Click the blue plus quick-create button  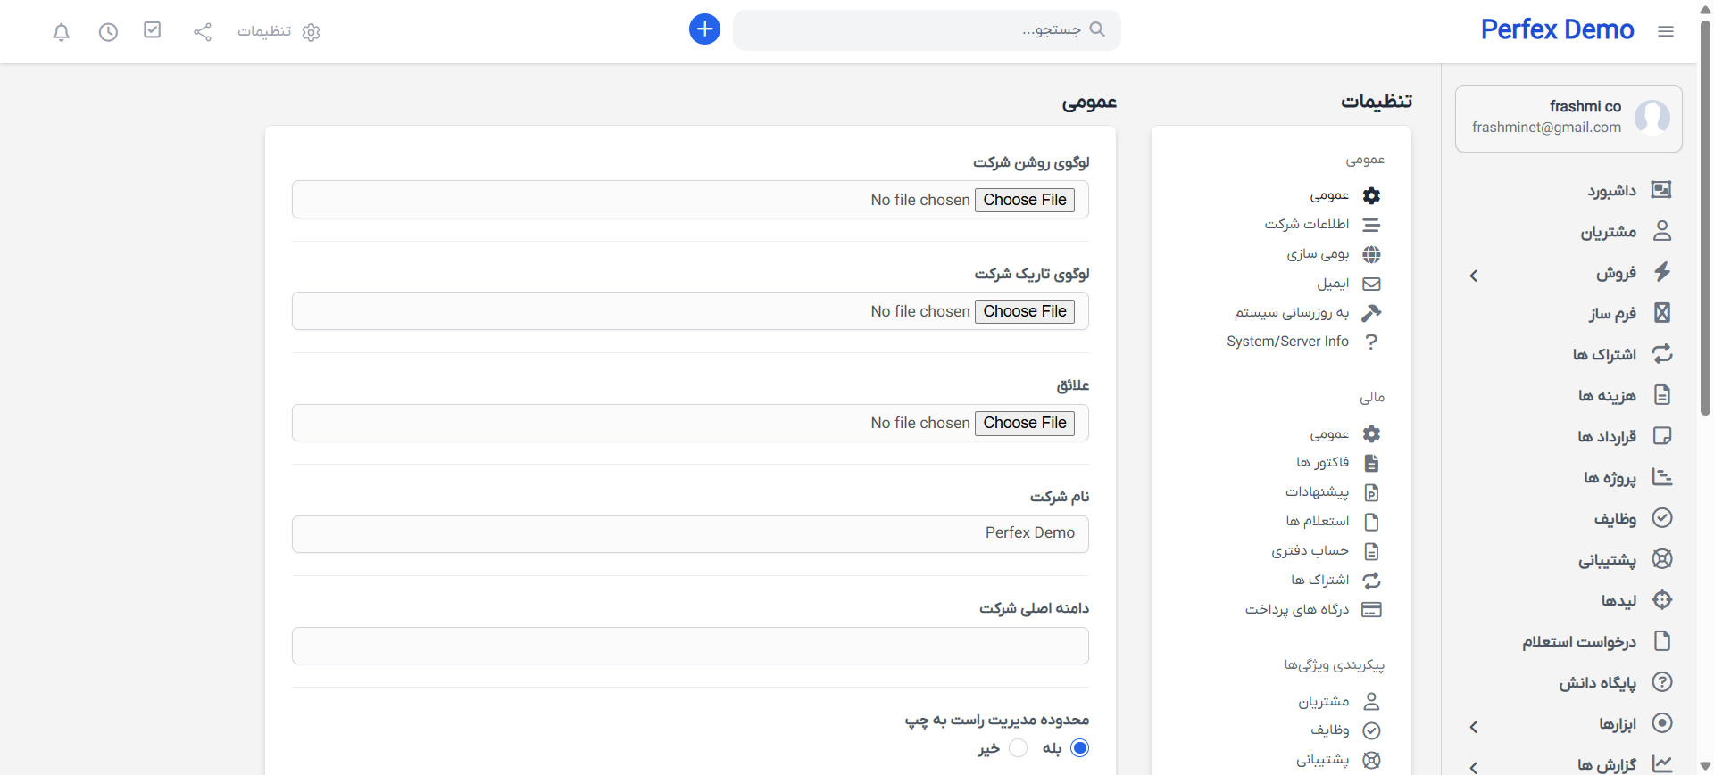(x=704, y=29)
